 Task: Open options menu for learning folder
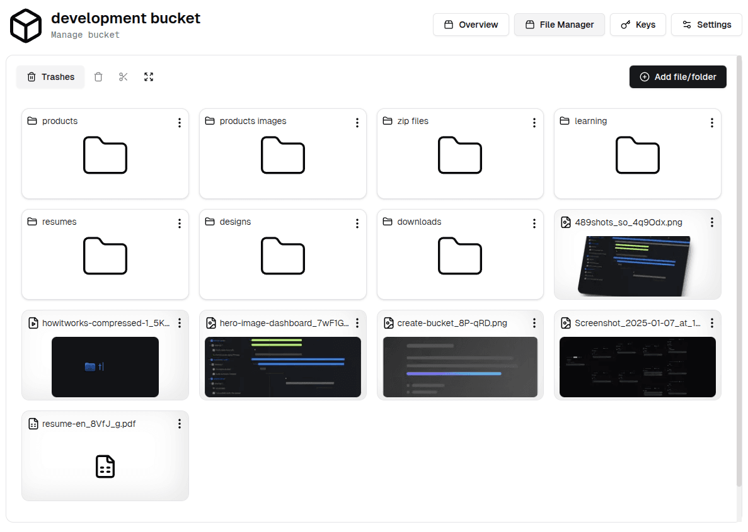tap(711, 123)
